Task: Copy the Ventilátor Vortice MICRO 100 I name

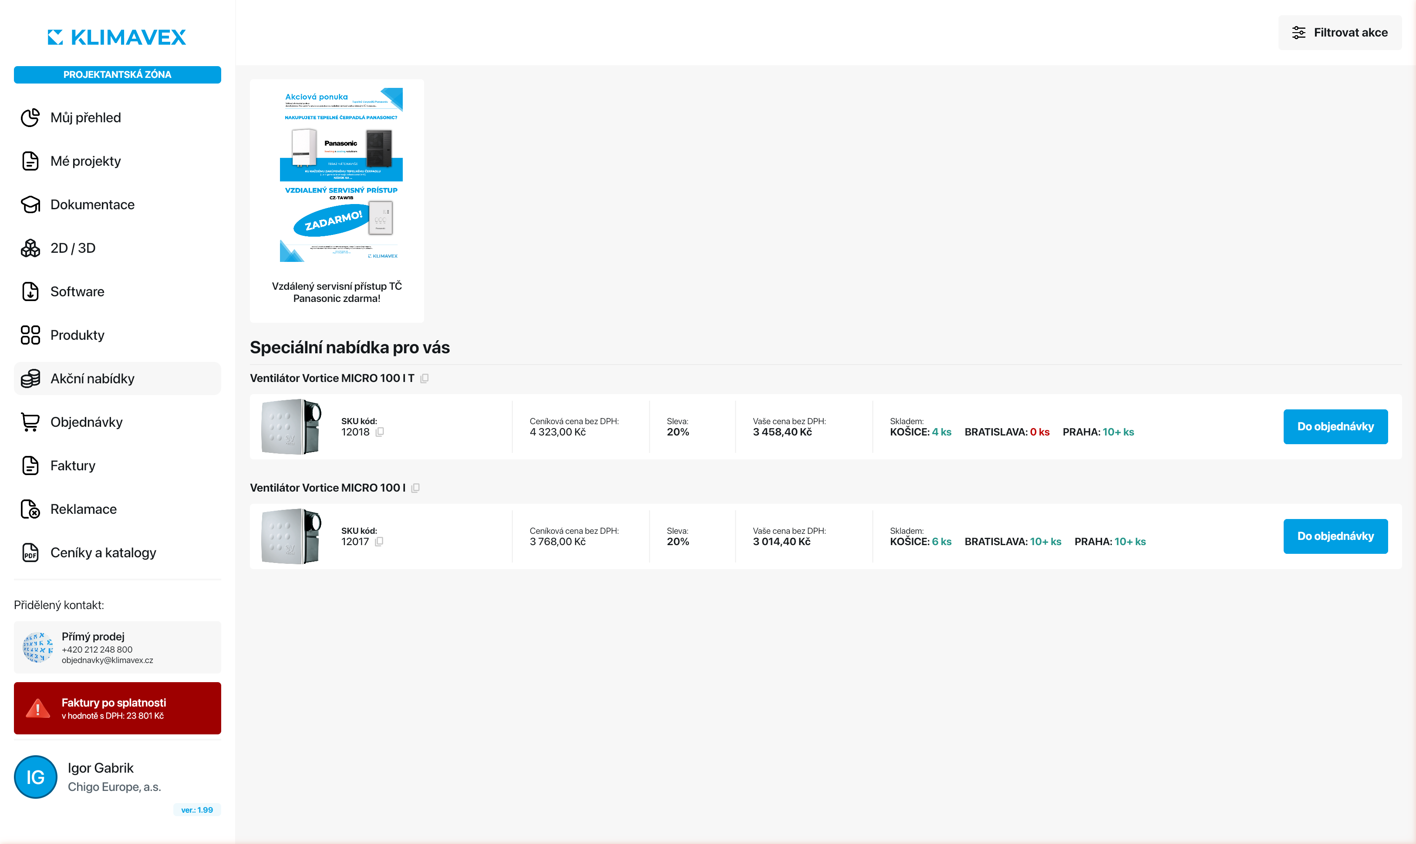Action: click(x=415, y=488)
